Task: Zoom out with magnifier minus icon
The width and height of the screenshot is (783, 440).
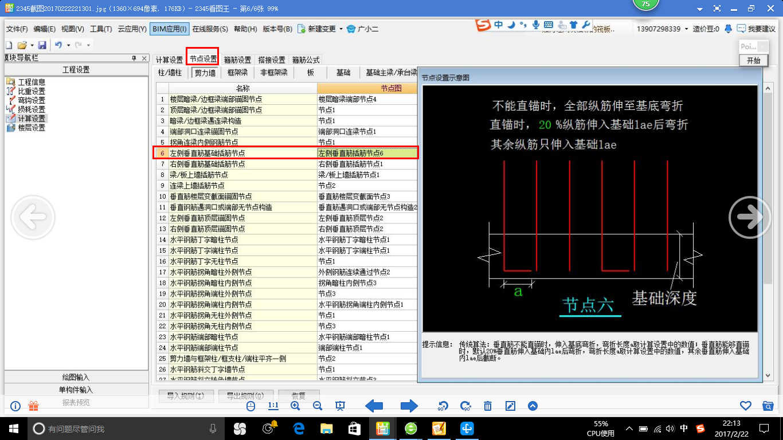Action: coord(317,406)
